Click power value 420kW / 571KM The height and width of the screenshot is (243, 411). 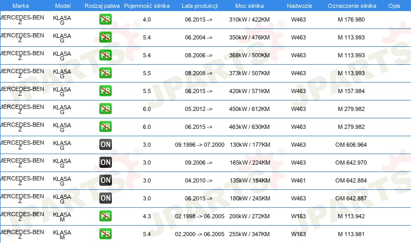249,91
